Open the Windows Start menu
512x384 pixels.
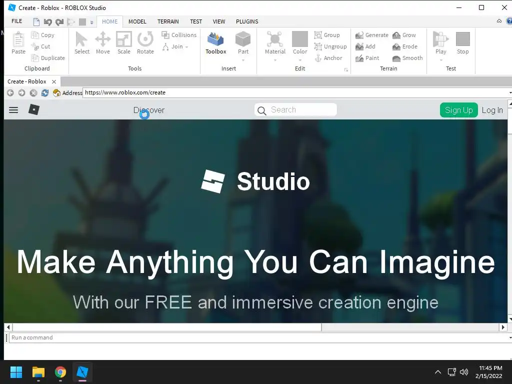point(16,372)
